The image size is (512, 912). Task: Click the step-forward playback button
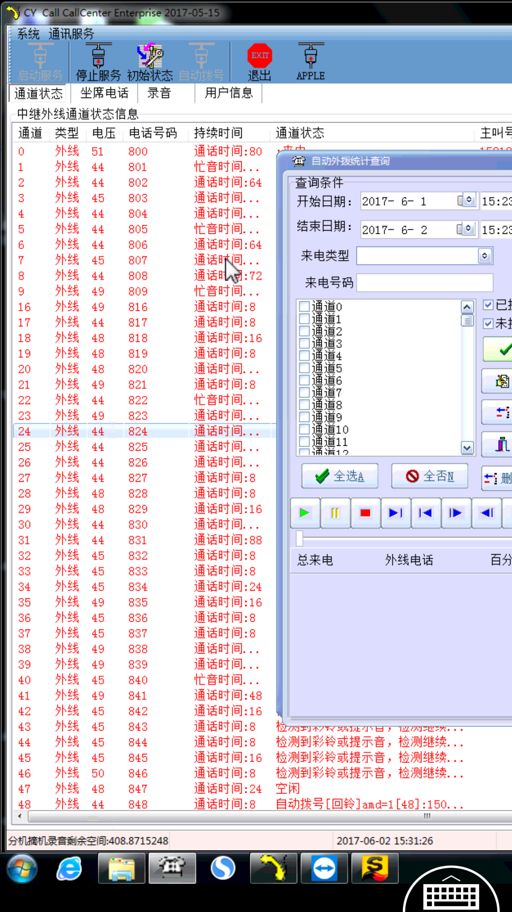(x=456, y=513)
